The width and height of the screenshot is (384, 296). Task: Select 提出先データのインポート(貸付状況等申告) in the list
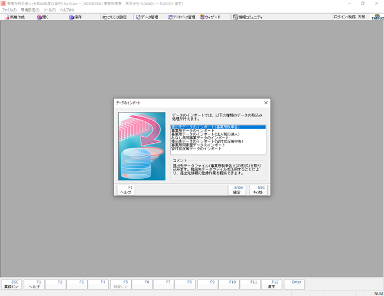[x=218, y=141]
